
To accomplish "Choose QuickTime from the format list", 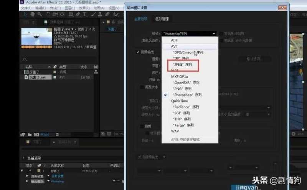I will [x=190, y=101].
